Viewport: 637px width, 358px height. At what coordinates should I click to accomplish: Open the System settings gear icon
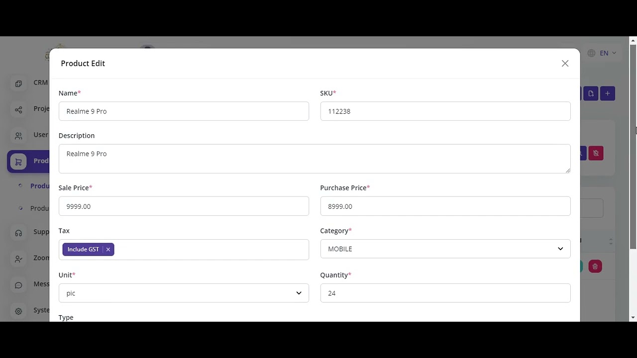click(18, 311)
